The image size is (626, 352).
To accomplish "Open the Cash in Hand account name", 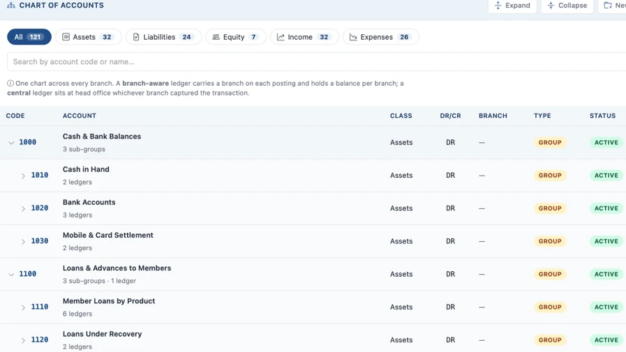I will click(x=86, y=169).
